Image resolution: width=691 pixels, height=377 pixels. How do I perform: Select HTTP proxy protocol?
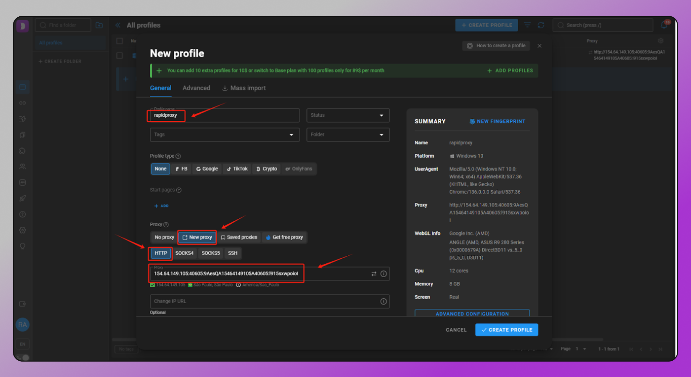point(161,253)
